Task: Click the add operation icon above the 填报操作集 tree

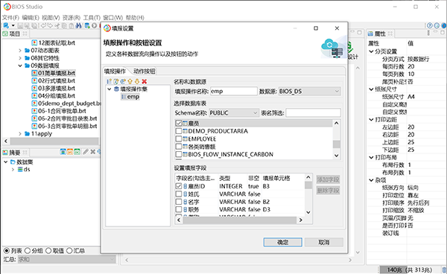Action: 110,81
